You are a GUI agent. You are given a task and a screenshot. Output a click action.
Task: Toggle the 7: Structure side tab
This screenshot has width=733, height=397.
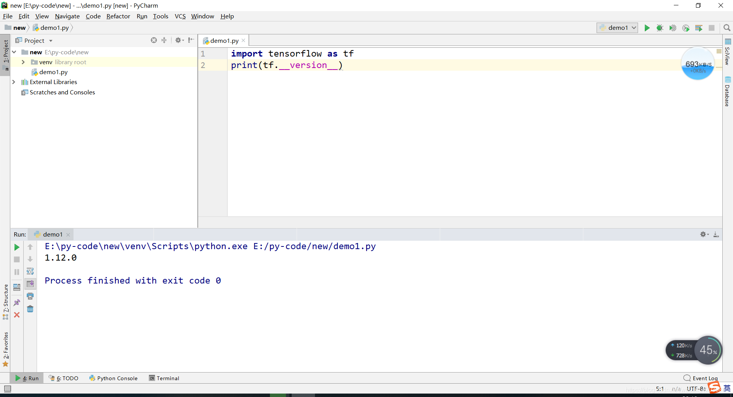point(5,302)
